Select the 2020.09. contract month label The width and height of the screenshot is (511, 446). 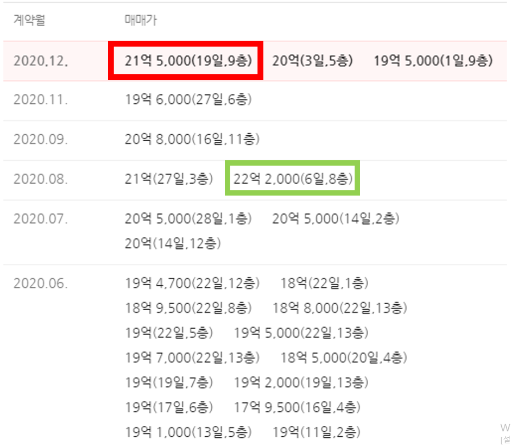41,139
